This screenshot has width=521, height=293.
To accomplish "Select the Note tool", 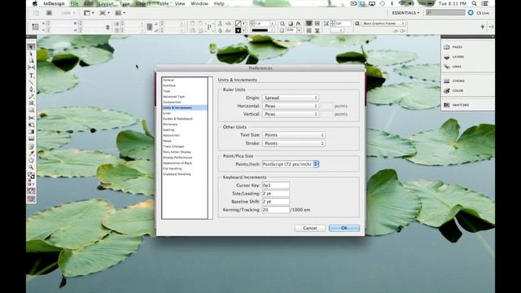I will tap(31, 146).
